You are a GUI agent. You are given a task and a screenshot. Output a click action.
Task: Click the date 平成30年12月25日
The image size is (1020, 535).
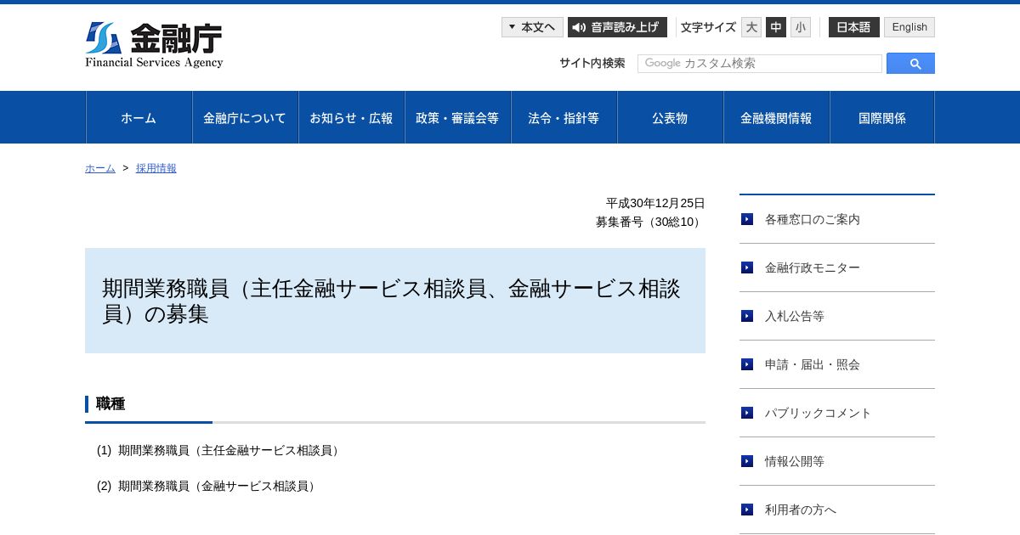pos(655,203)
